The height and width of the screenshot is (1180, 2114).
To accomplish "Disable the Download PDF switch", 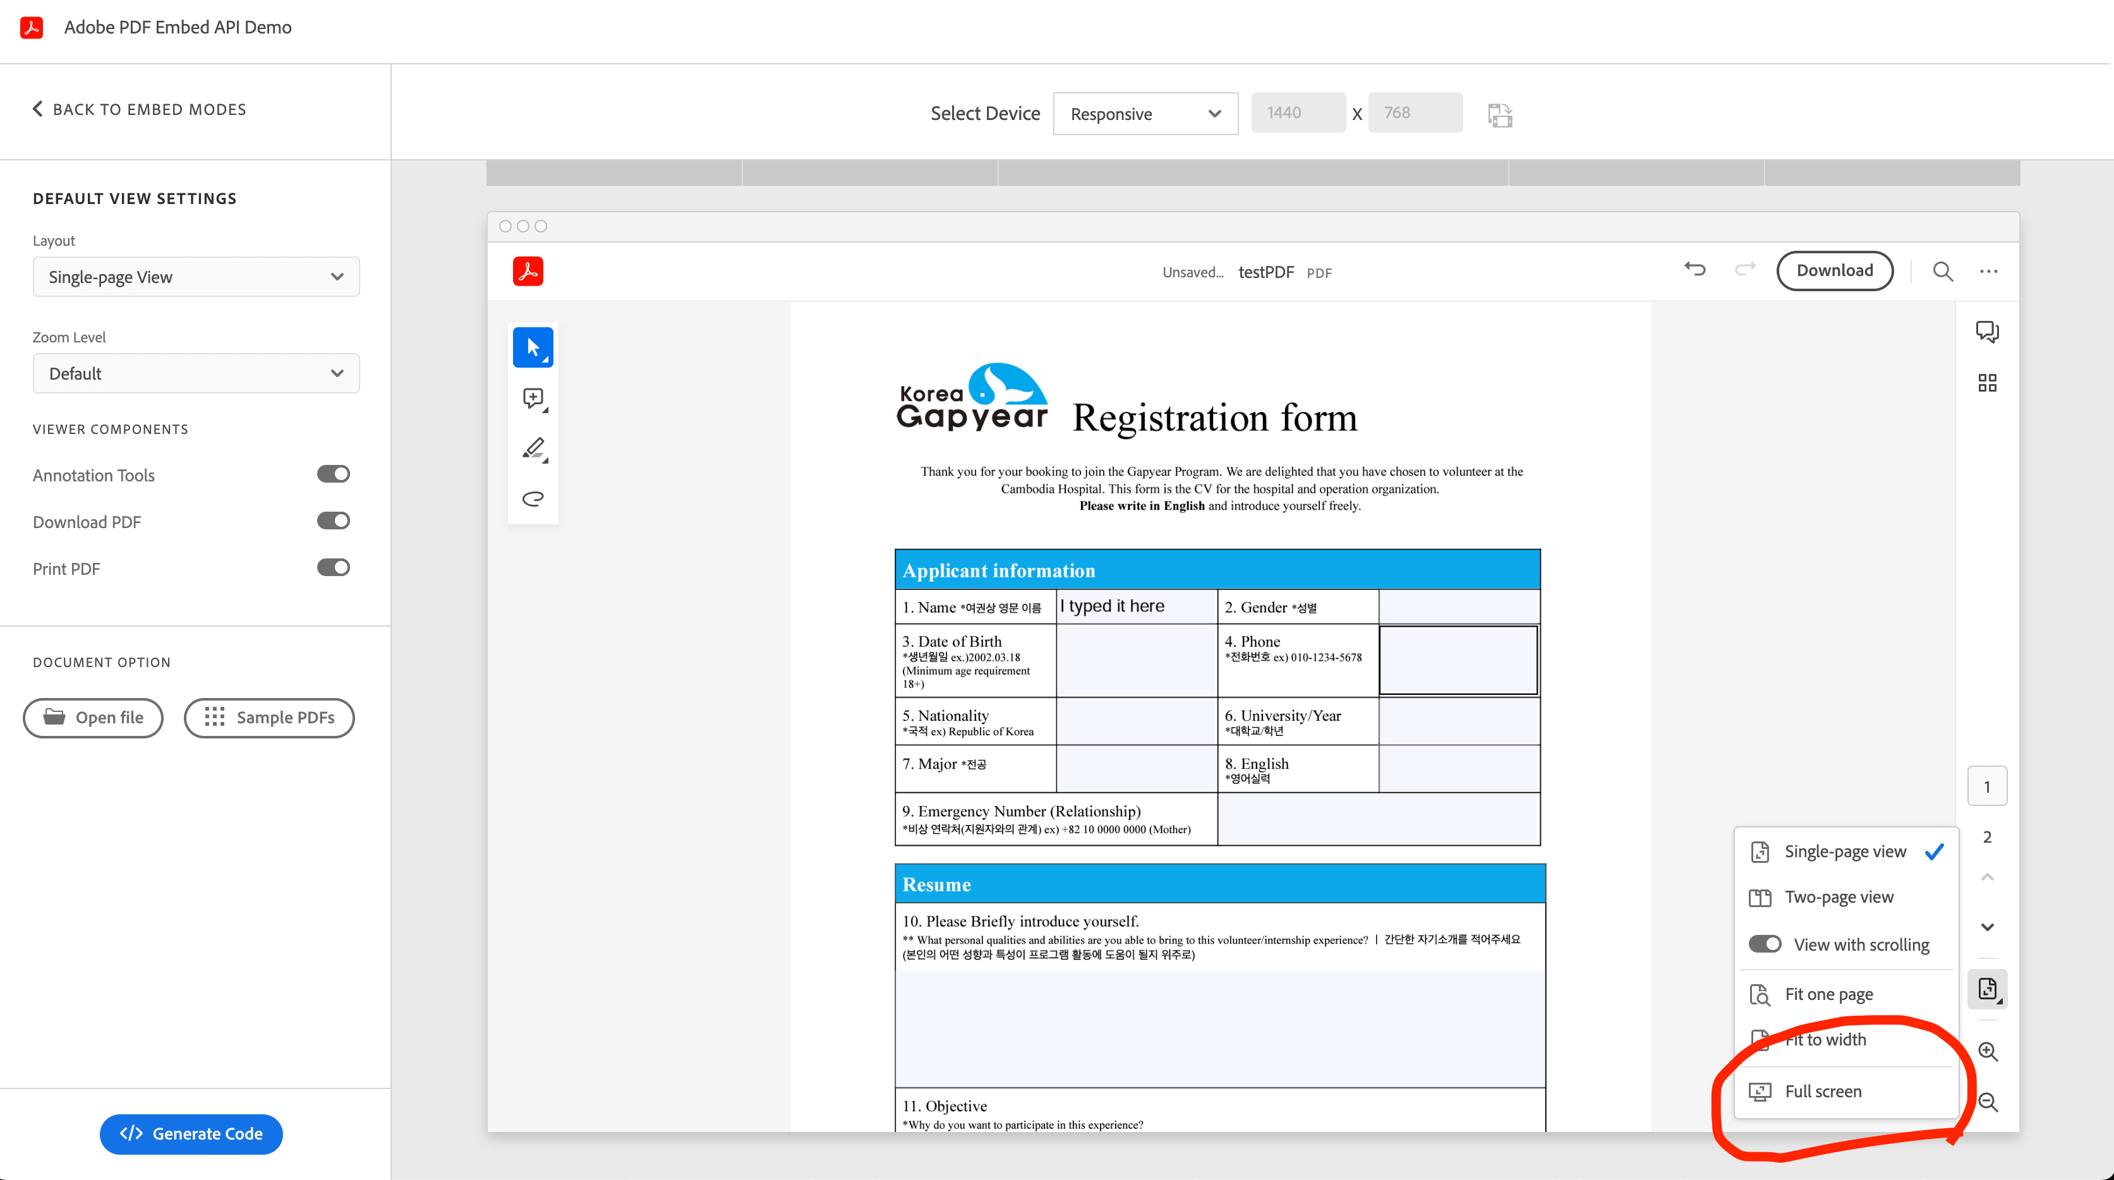I will point(333,521).
